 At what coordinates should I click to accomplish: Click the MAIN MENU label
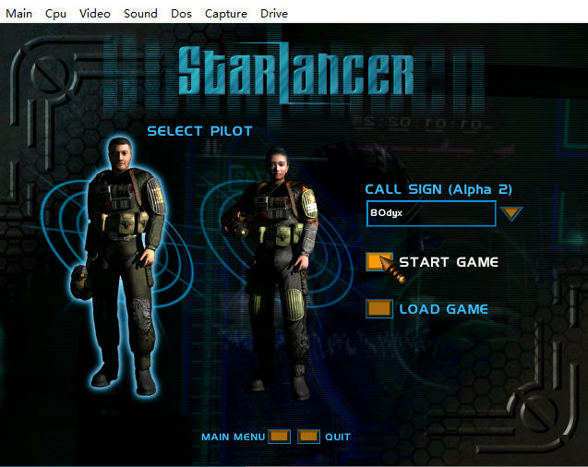pyautogui.click(x=233, y=437)
